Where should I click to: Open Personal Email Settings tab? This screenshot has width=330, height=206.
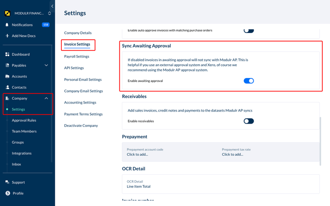82,80
